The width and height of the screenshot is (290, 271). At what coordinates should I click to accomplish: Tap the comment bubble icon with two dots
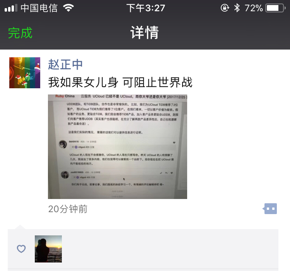(x=270, y=209)
